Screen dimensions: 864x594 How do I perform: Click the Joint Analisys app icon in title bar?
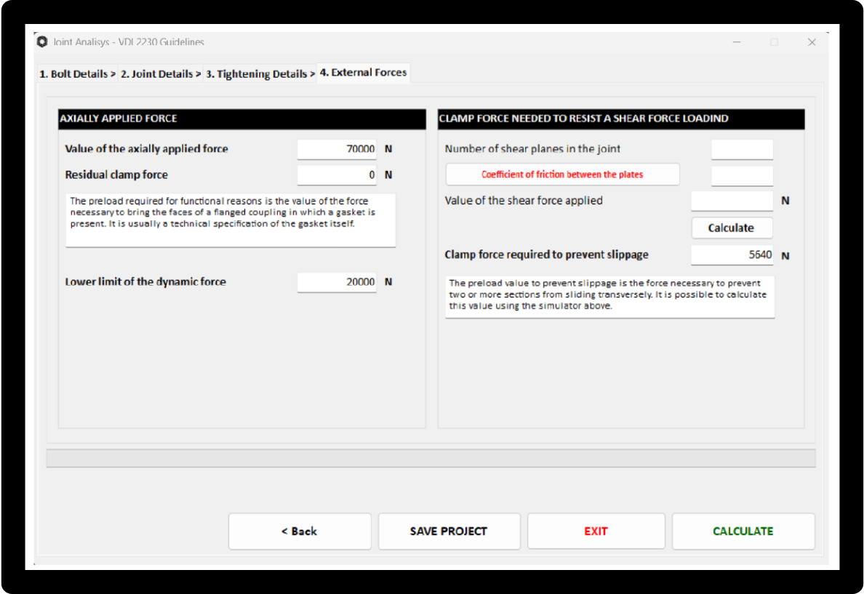pos(42,42)
